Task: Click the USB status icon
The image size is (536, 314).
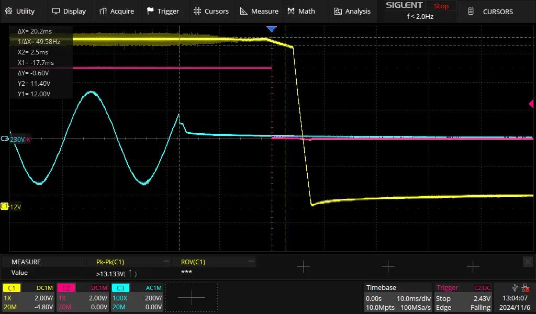Action: coord(515,287)
